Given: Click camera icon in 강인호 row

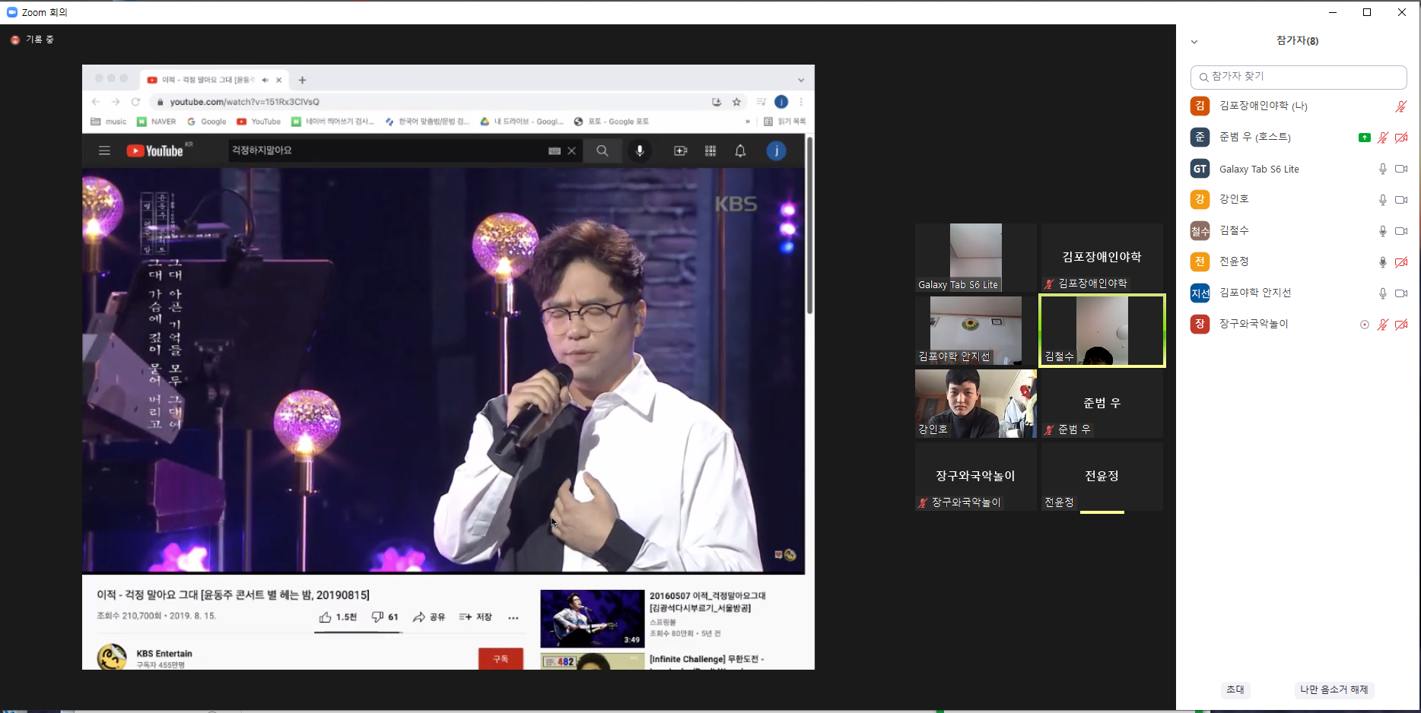Looking at the screenshot, I should point(1401,200).
